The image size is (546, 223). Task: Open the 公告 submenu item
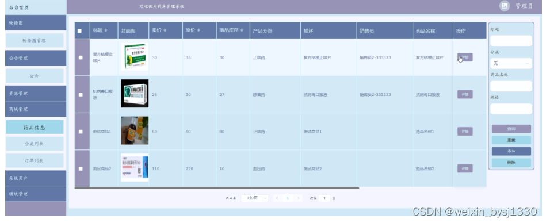[x=35, y=76]
